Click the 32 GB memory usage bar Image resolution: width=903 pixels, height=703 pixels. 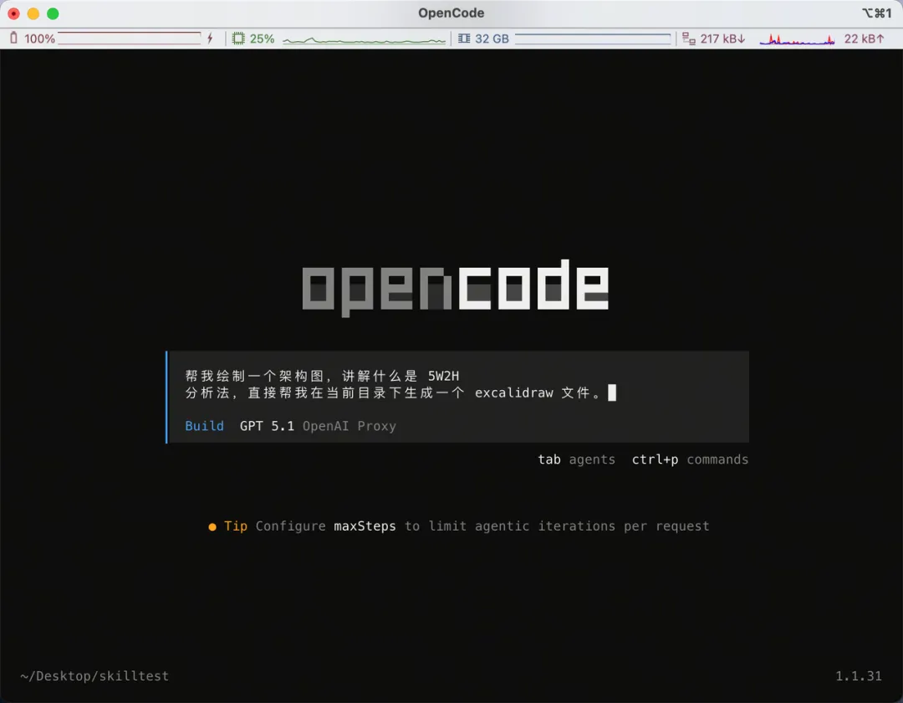[593, 38]
